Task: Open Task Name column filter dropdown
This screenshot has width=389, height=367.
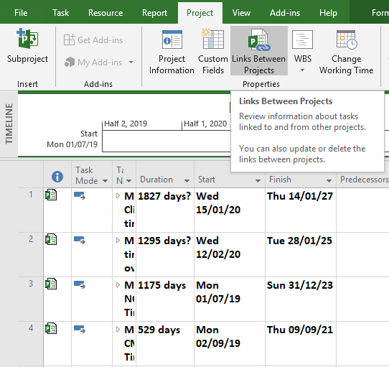Action: point(128,181)
